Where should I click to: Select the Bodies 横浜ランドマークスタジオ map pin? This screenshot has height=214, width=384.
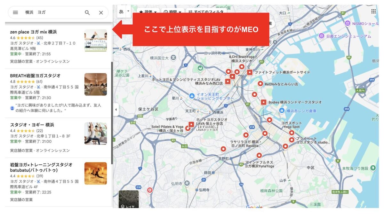pos(264,102)
